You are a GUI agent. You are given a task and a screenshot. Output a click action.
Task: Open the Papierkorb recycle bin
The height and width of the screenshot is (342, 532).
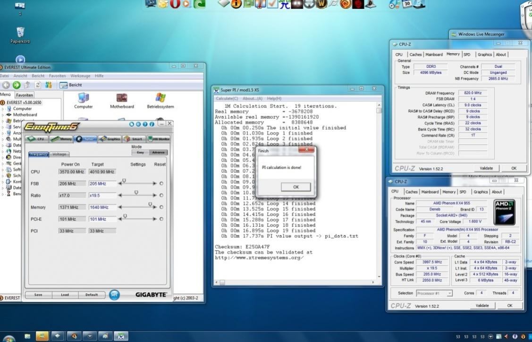pyautogui.click(x=20, y=35)
